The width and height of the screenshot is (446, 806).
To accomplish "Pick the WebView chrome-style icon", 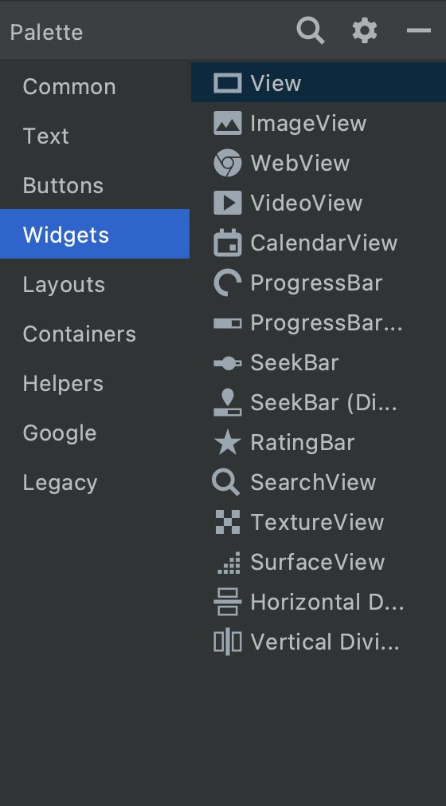I will [227, 163].
